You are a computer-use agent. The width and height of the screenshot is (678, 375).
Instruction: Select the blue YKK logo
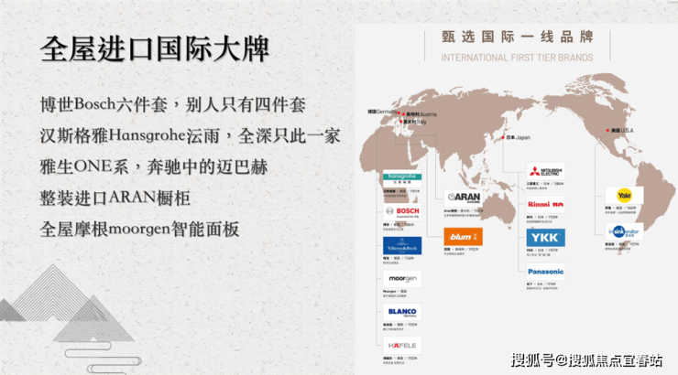546,238
